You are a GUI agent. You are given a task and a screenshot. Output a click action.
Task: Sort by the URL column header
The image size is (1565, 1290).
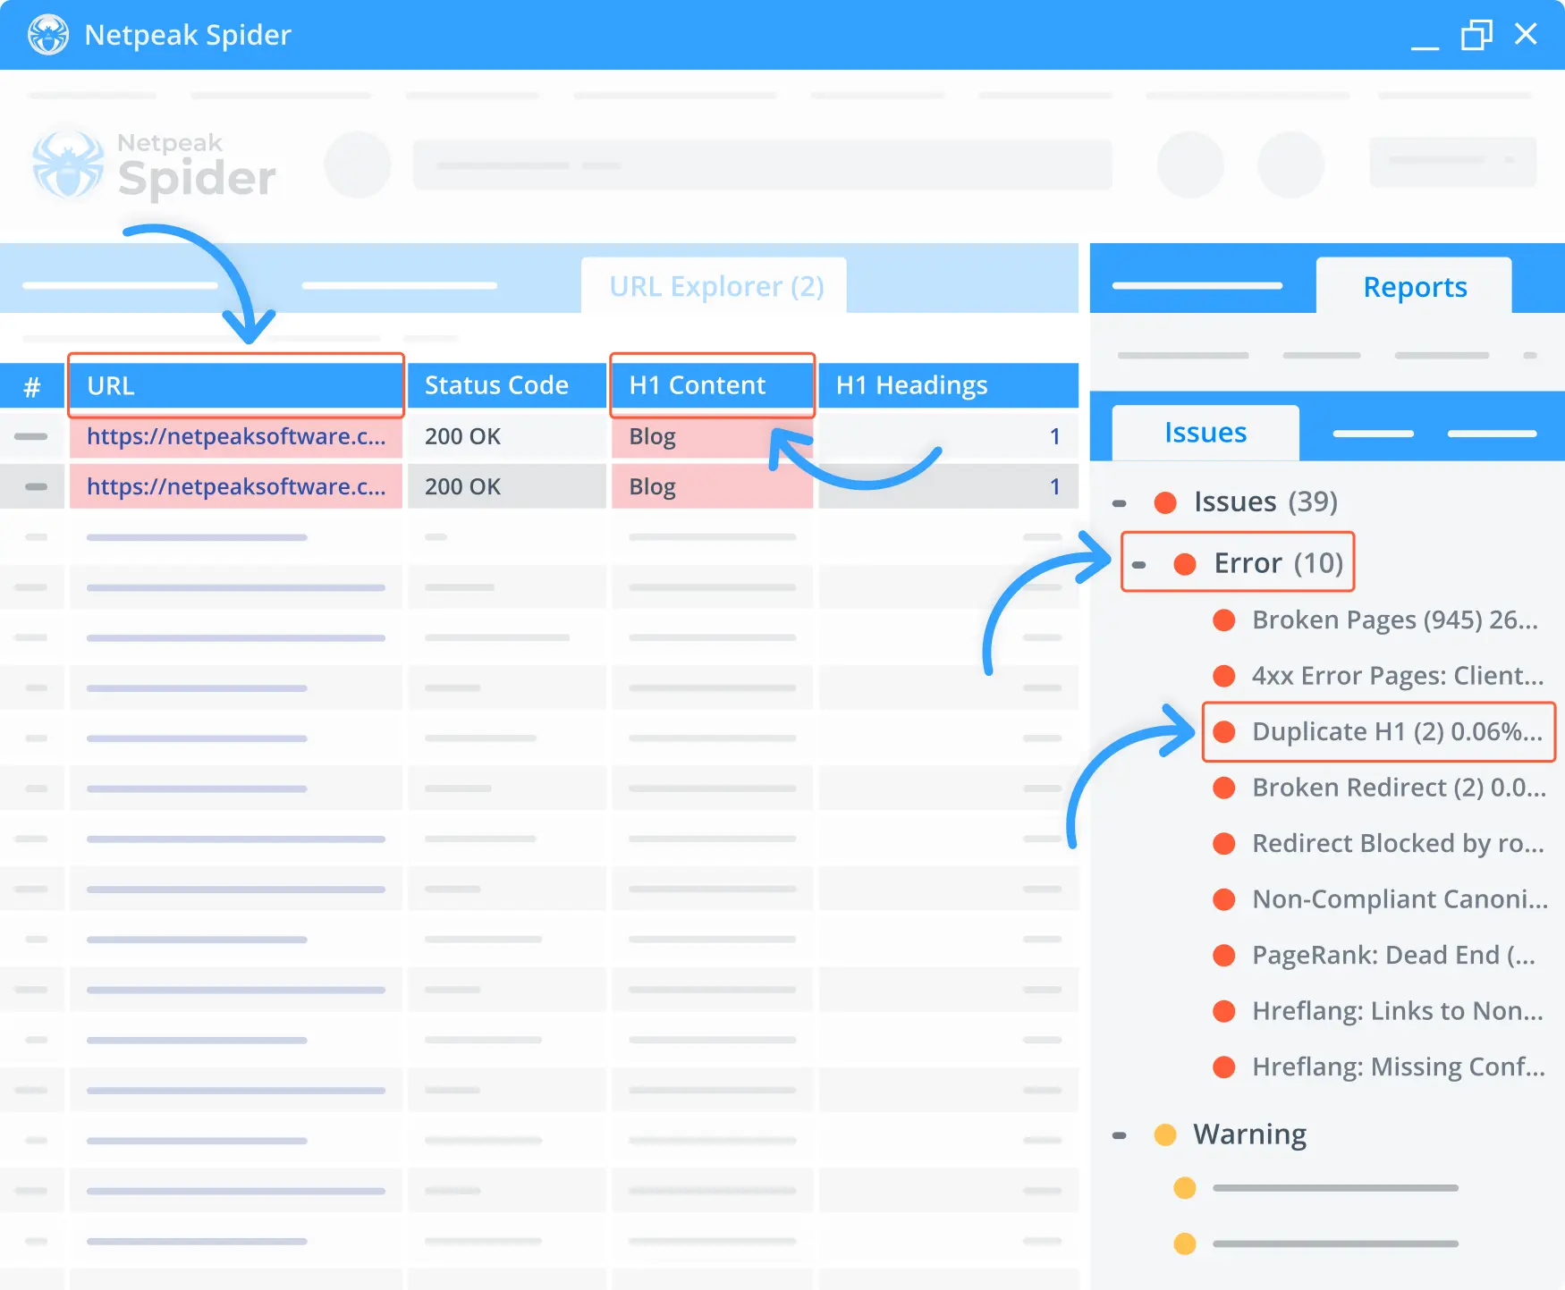pos(236,385)
